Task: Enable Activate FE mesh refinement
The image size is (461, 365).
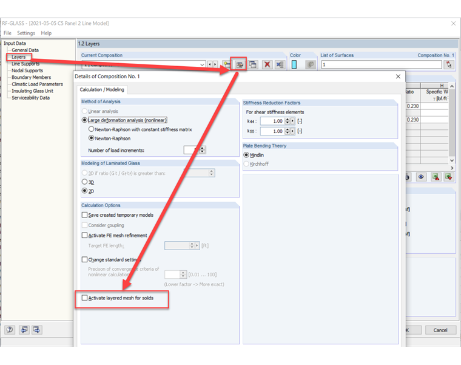Action: 85,235
